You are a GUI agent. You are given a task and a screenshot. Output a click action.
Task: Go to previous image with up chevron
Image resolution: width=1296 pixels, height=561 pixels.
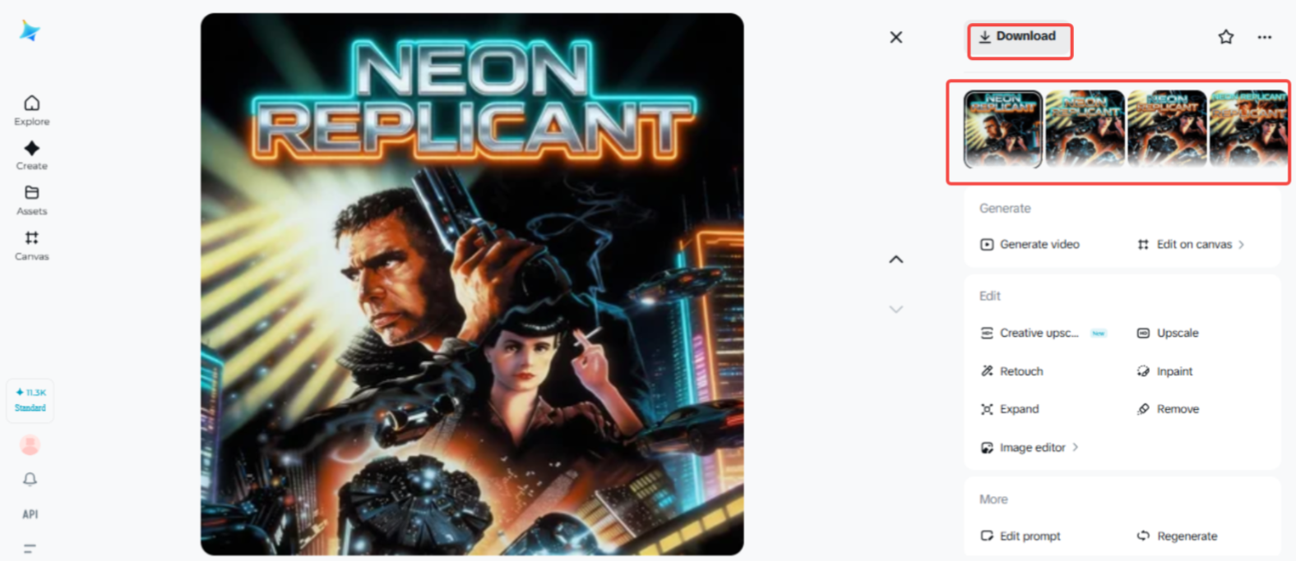click(896, 260)
